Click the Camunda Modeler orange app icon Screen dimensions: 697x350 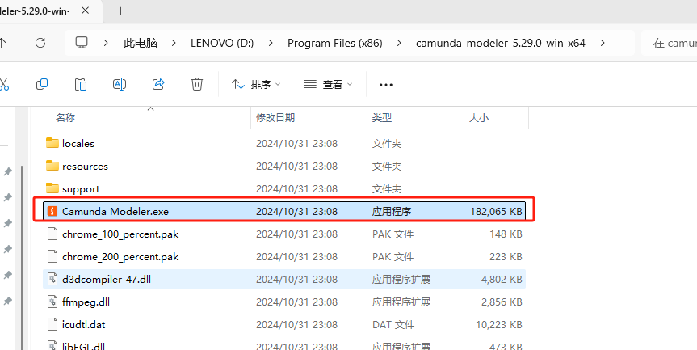click(x=52, y=211)
